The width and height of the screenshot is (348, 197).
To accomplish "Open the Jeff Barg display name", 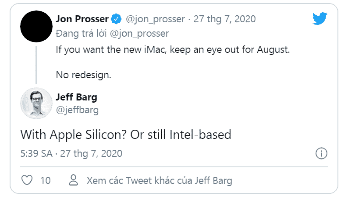I will coord(77,97).
